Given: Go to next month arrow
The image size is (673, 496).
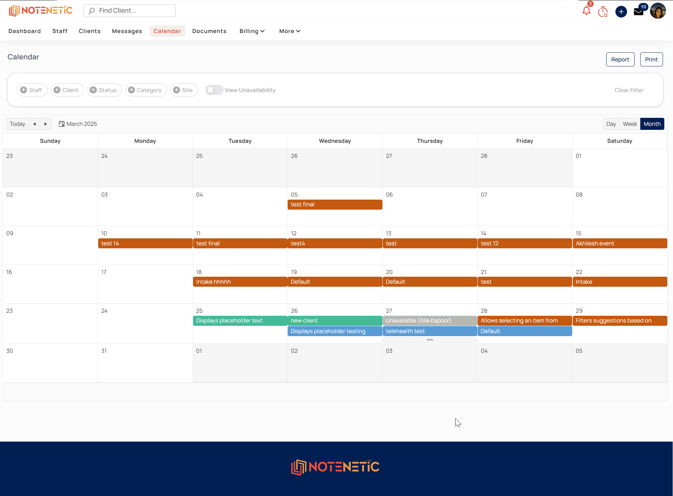Looking at the screenshot, I should pos(46,124).
